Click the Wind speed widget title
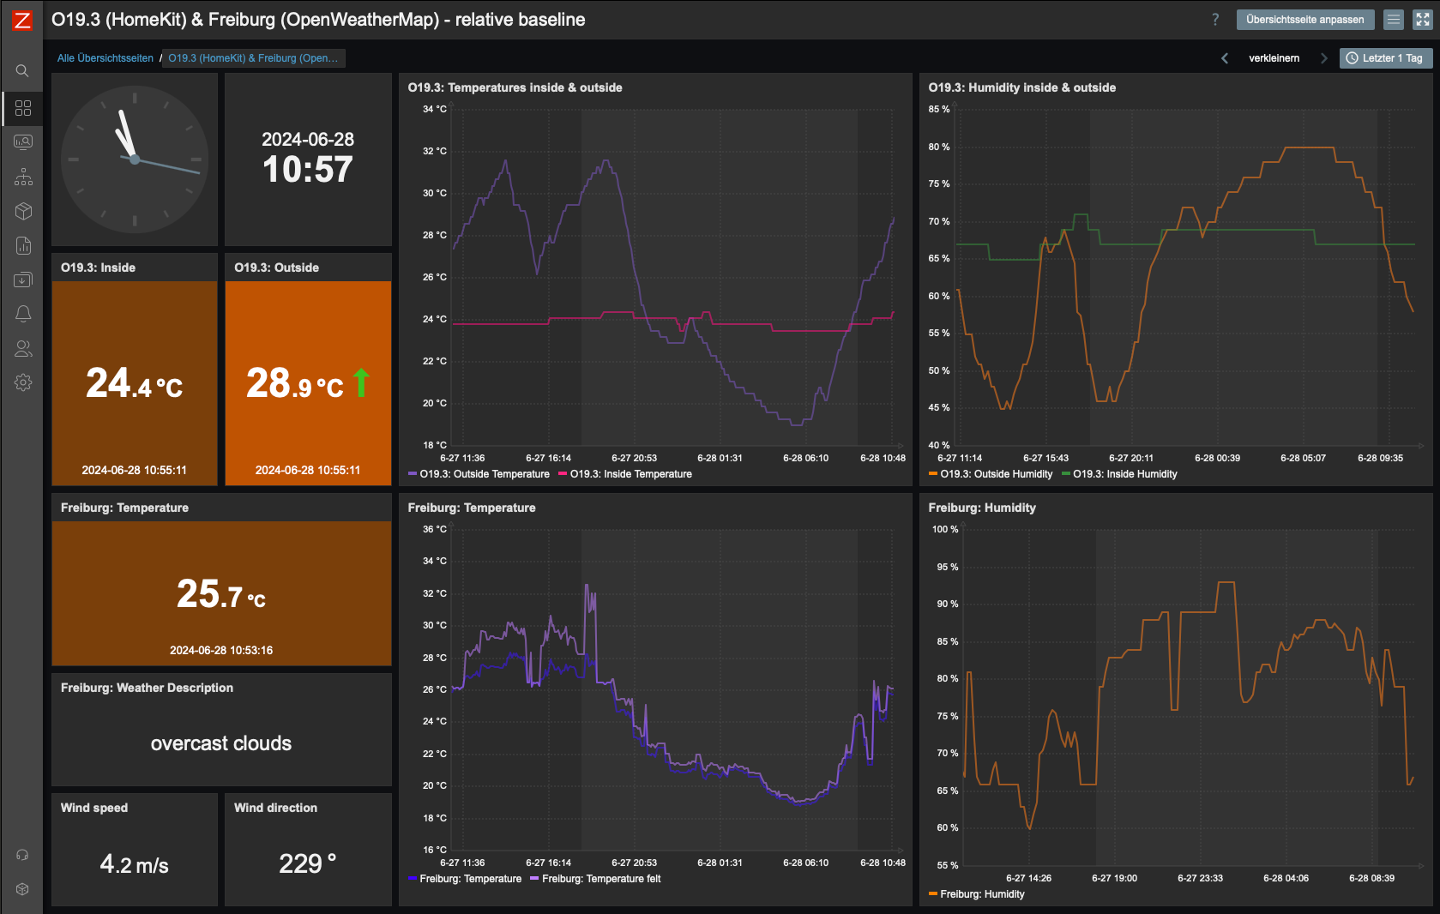 point(94,808)
